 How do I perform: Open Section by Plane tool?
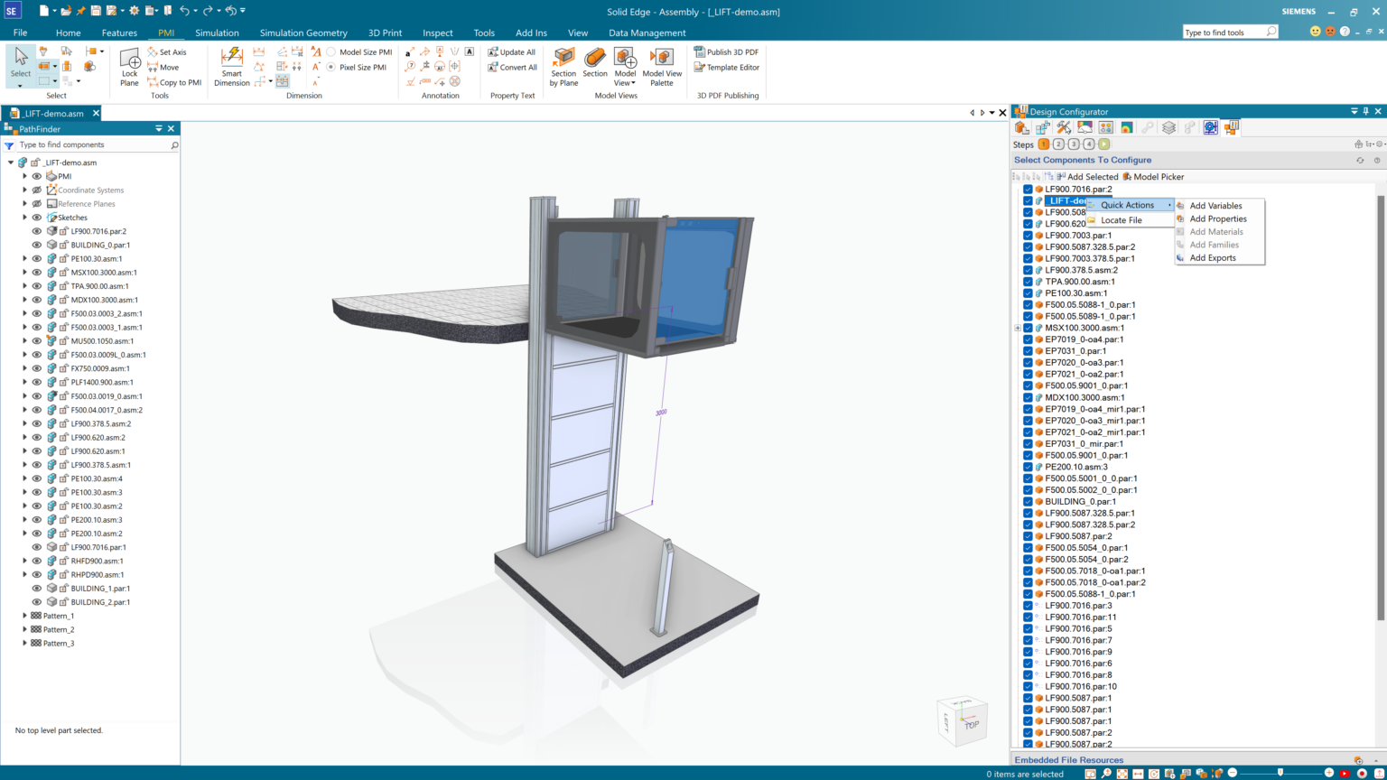click(x=563, y=63)
